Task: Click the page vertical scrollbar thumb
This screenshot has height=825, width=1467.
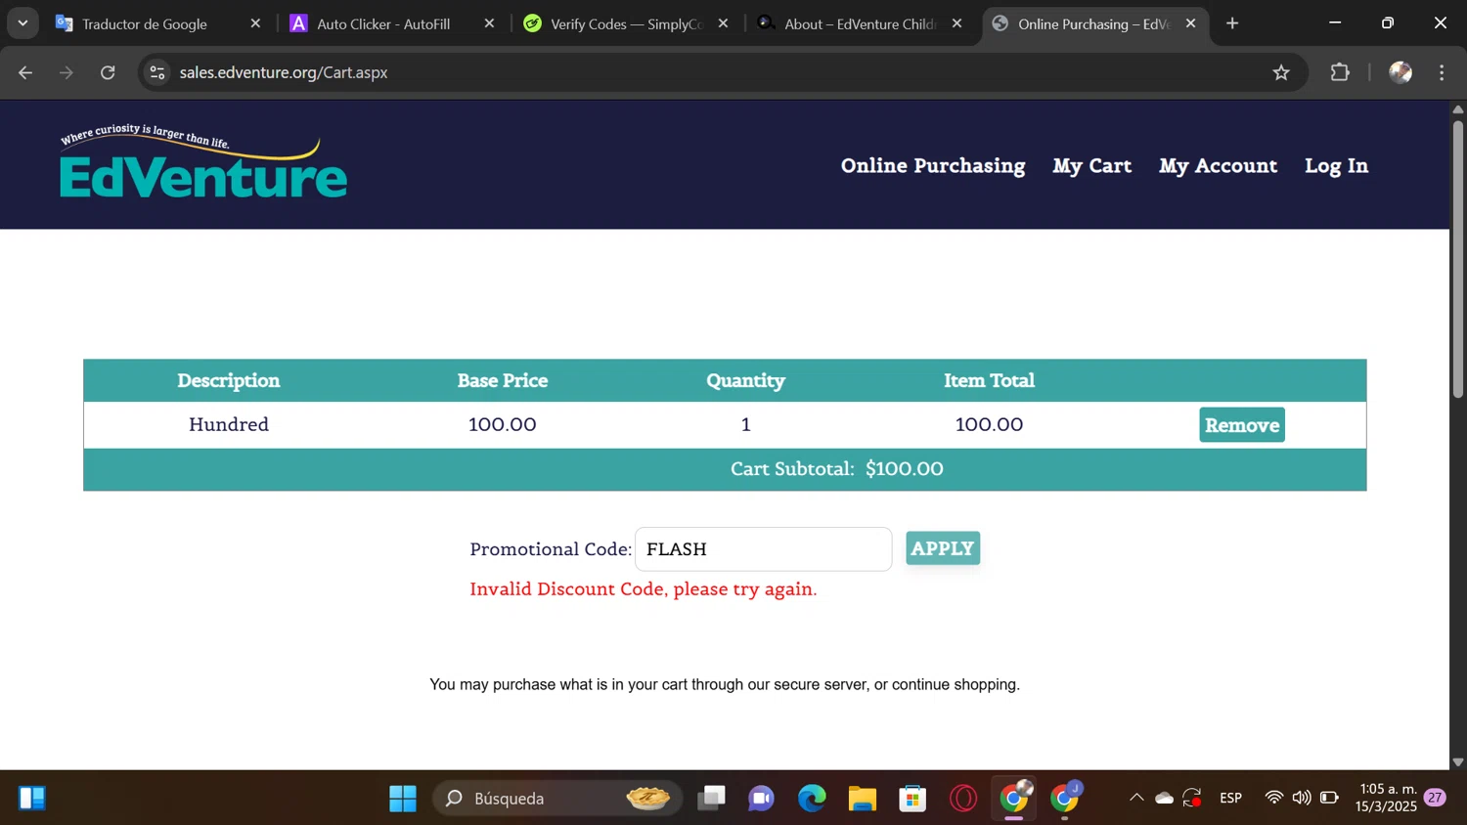Action: [1458, 258]
